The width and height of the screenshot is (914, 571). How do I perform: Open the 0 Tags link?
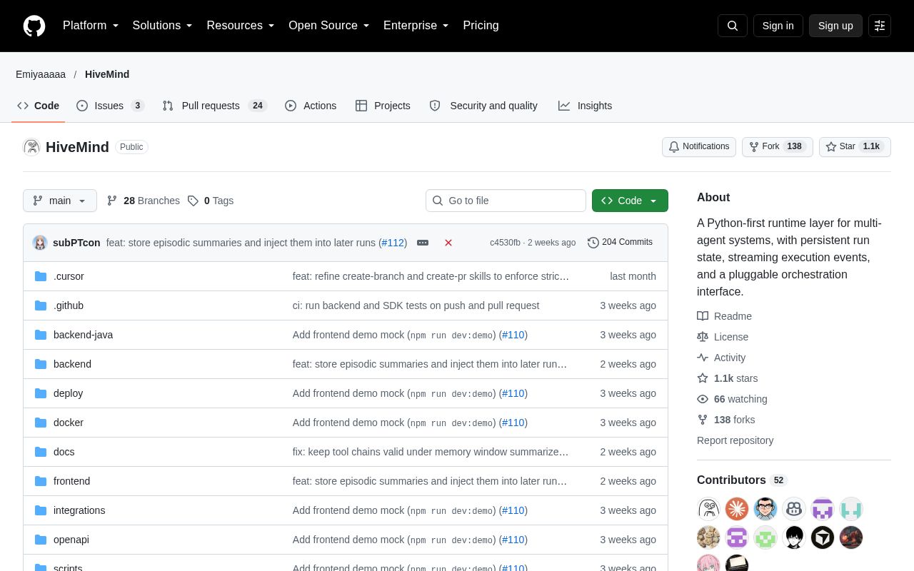pos(211,201)
